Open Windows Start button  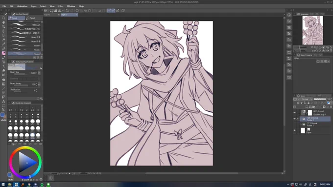[3, 185]
